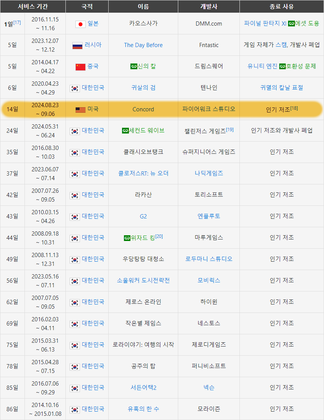Screen dimensions: 324x420
Task: Click Korean flag in 라카산 row
Action: (75, 195)
